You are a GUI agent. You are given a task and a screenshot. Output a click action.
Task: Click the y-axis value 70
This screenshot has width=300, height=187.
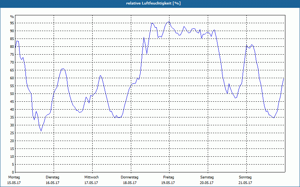point(12,62)
